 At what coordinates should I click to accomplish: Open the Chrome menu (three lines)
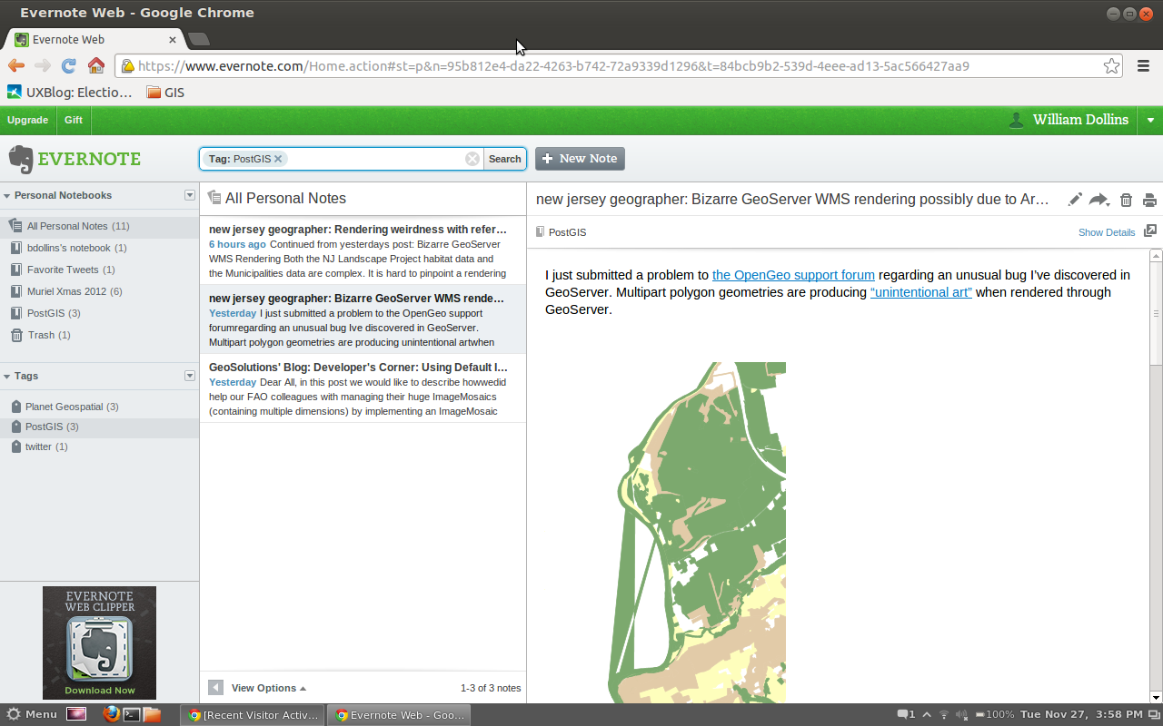point(1144,65)
